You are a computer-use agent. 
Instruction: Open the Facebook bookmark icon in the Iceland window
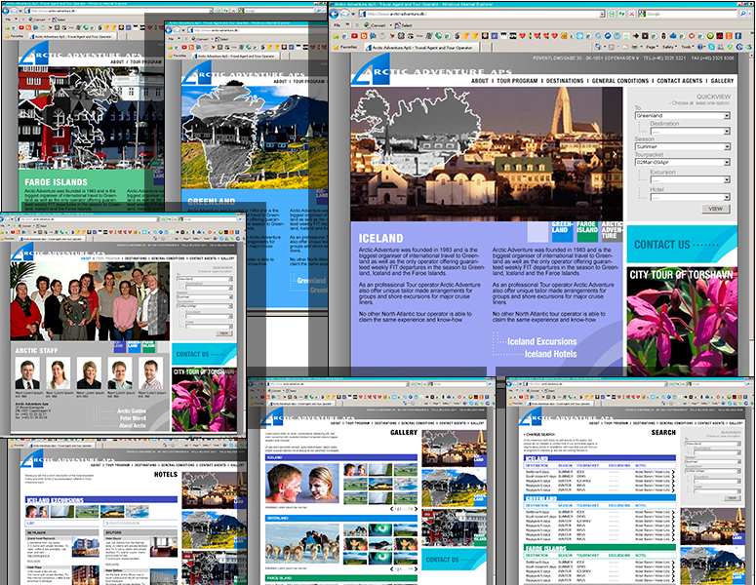[x=738, y=36]
